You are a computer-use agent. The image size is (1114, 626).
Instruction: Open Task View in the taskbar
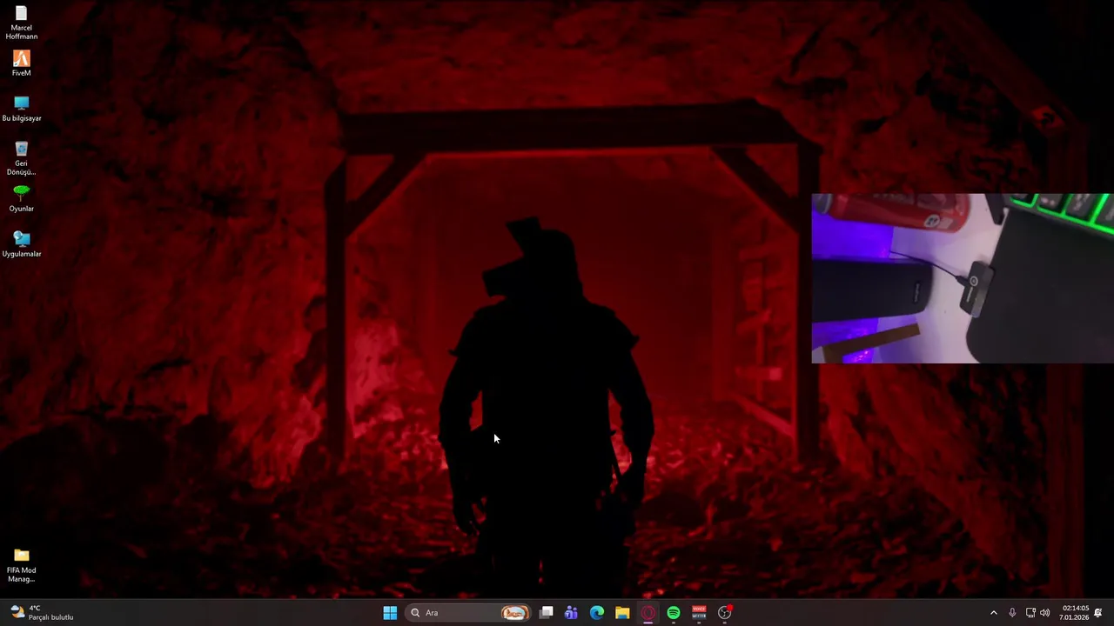point(546,613)
